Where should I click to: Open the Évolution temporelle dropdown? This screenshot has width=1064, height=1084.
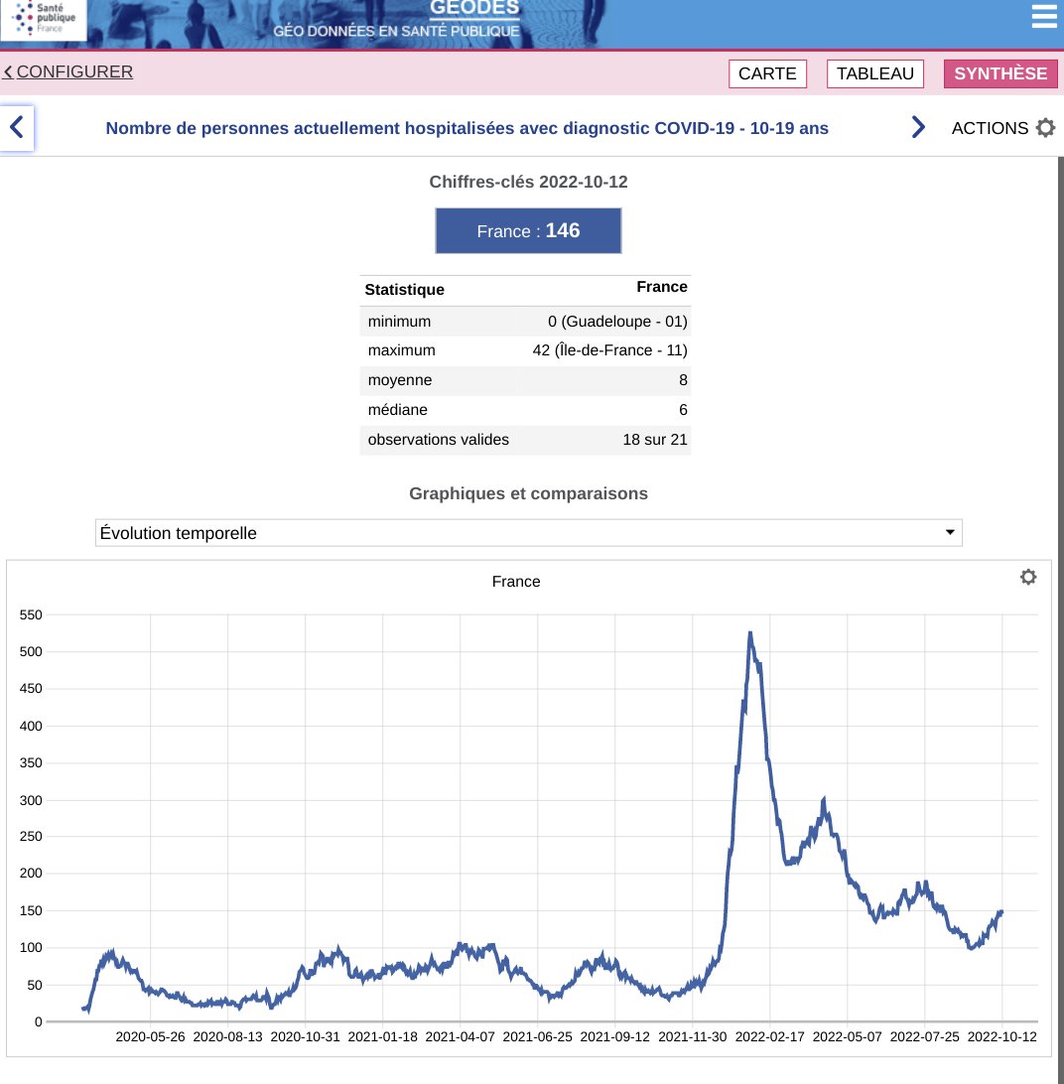point(528,533)
